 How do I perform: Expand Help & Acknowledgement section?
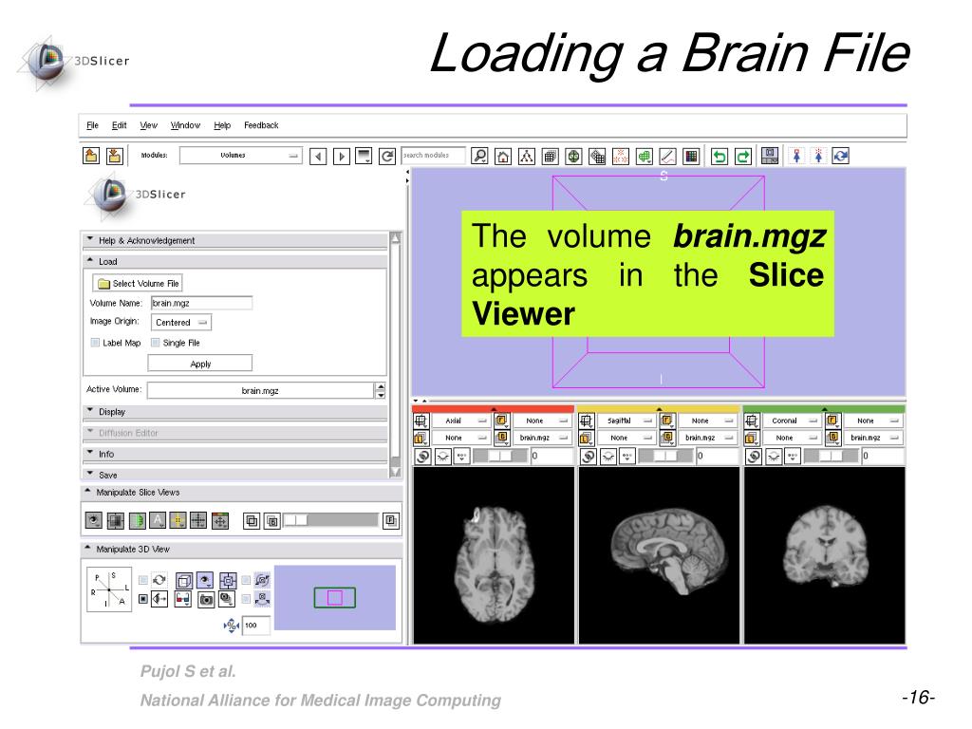[235, 240]
